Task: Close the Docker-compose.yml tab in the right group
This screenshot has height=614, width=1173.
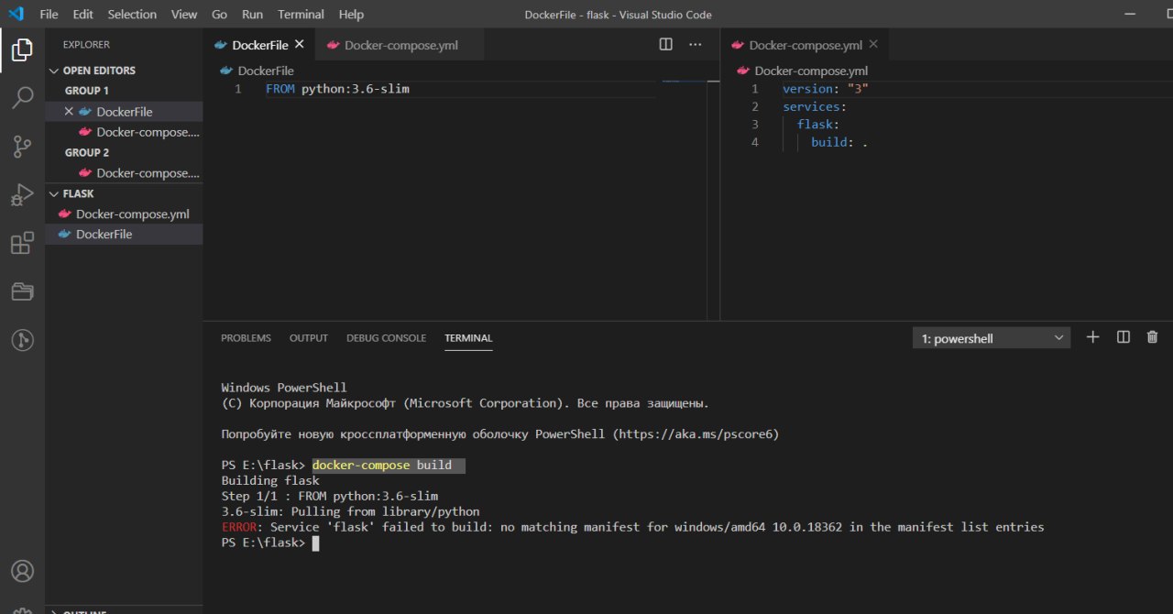Action: [872, 44]
